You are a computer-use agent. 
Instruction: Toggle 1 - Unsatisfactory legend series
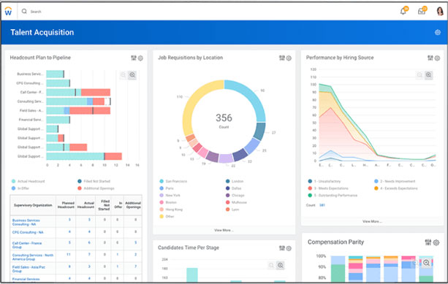324,181
